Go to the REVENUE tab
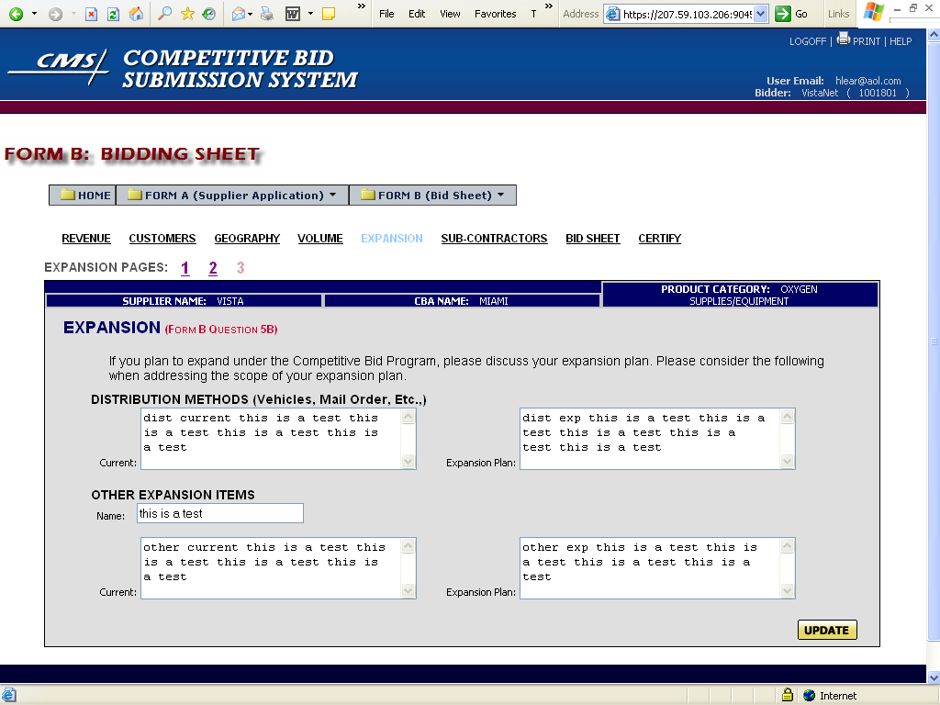 [x=86, y=239]
